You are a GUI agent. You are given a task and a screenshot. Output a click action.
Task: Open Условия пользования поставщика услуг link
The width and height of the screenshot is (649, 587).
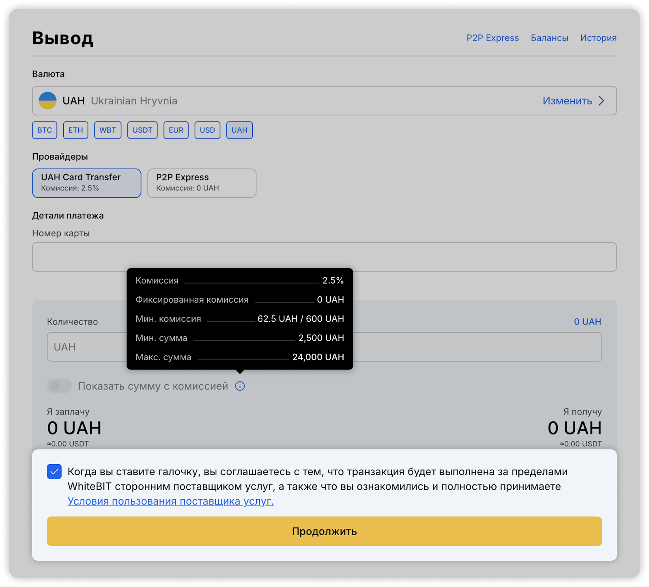click(170, 501)
